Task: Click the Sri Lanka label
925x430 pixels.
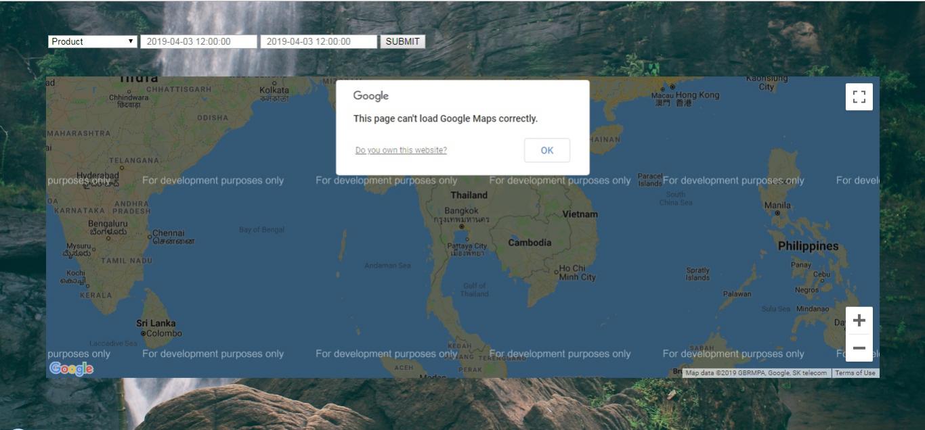Action: tap(156, 323)
